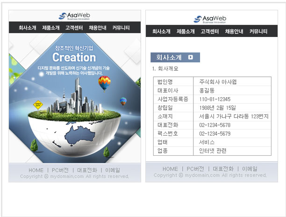Switch to PC버전 from the left footer

coord(60,170)
